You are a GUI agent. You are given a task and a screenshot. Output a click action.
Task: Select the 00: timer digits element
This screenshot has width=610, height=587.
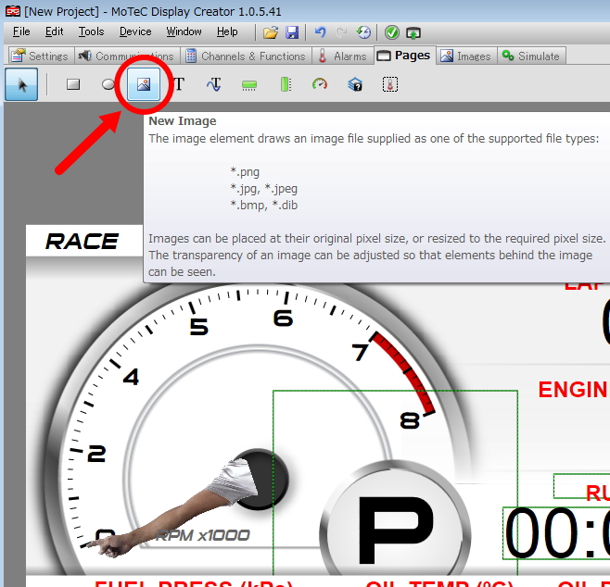(x=557, y=533)
